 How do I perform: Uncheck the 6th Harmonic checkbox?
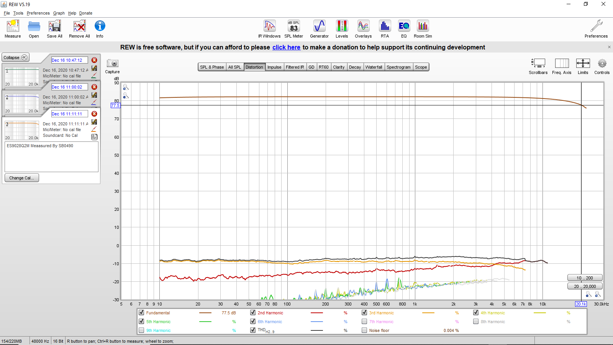[253, 321]
